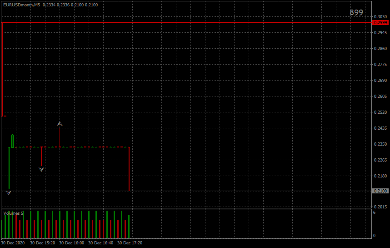Viewport: 390px width, 248px height.
Task: Select the tall green candle at chart start
Action: coord(9,168)
